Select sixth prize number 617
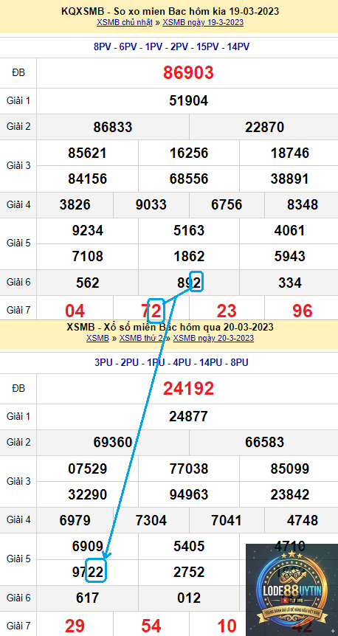 pyautogui.click(x=88, y=598)
